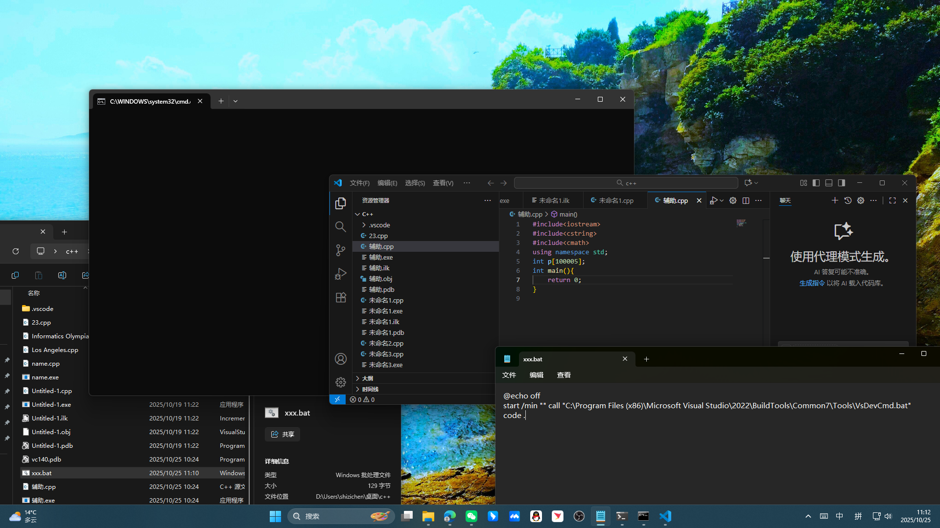Click the VS Code command search box
This screenshot has width=940, height=528.
[626, 183]
